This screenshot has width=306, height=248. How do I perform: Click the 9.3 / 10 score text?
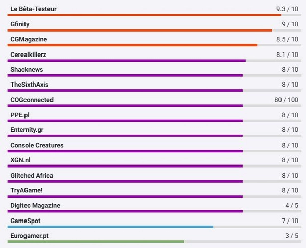(287, 9)
